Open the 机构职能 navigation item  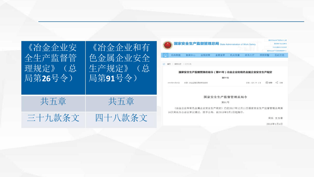[x=176, y=55]
